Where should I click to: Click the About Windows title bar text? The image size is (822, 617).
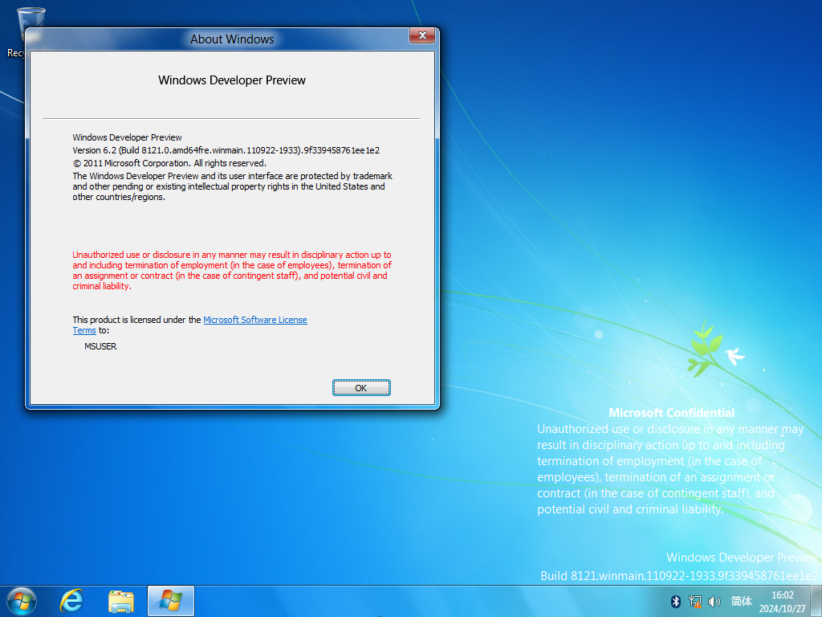(x=232, y=39)
